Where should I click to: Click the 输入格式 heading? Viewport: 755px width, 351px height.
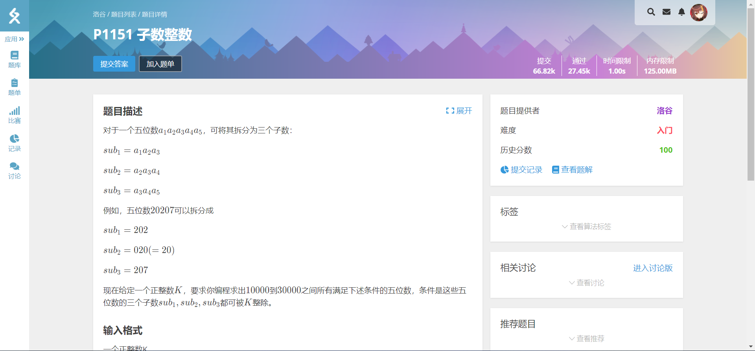click(123, 331)
